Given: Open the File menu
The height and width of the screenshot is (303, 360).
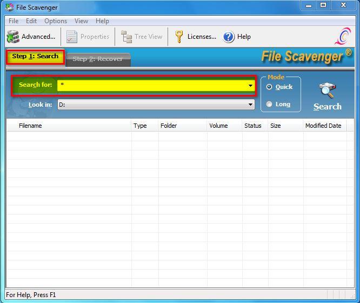Looking at the screenshot, I should (x=14, y=21).
